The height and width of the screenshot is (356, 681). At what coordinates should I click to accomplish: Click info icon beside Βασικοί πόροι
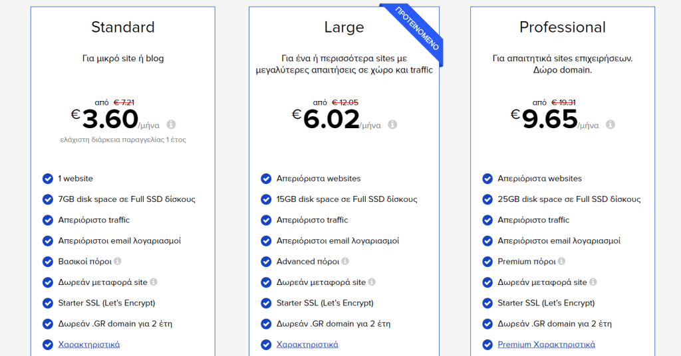(118, 262)
